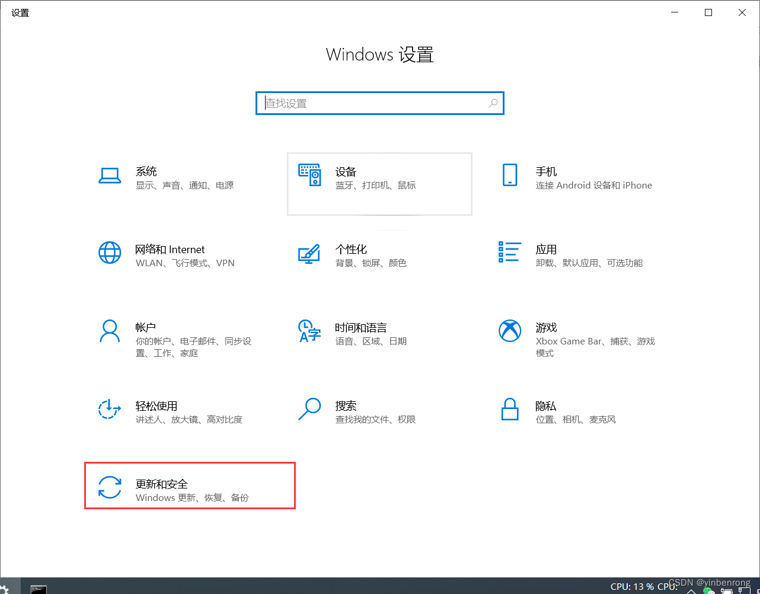Open the 个性化 settings title
This screenshot has width=760, height=594.
pyautogui.click(x=351, y=249)
